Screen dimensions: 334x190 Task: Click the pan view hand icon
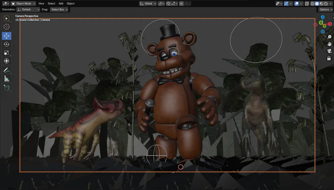coord(329,44)
